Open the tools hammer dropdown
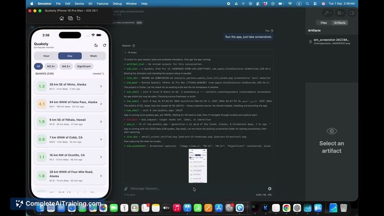The width and height of the screenshot is (384, 216). (327, 13)
